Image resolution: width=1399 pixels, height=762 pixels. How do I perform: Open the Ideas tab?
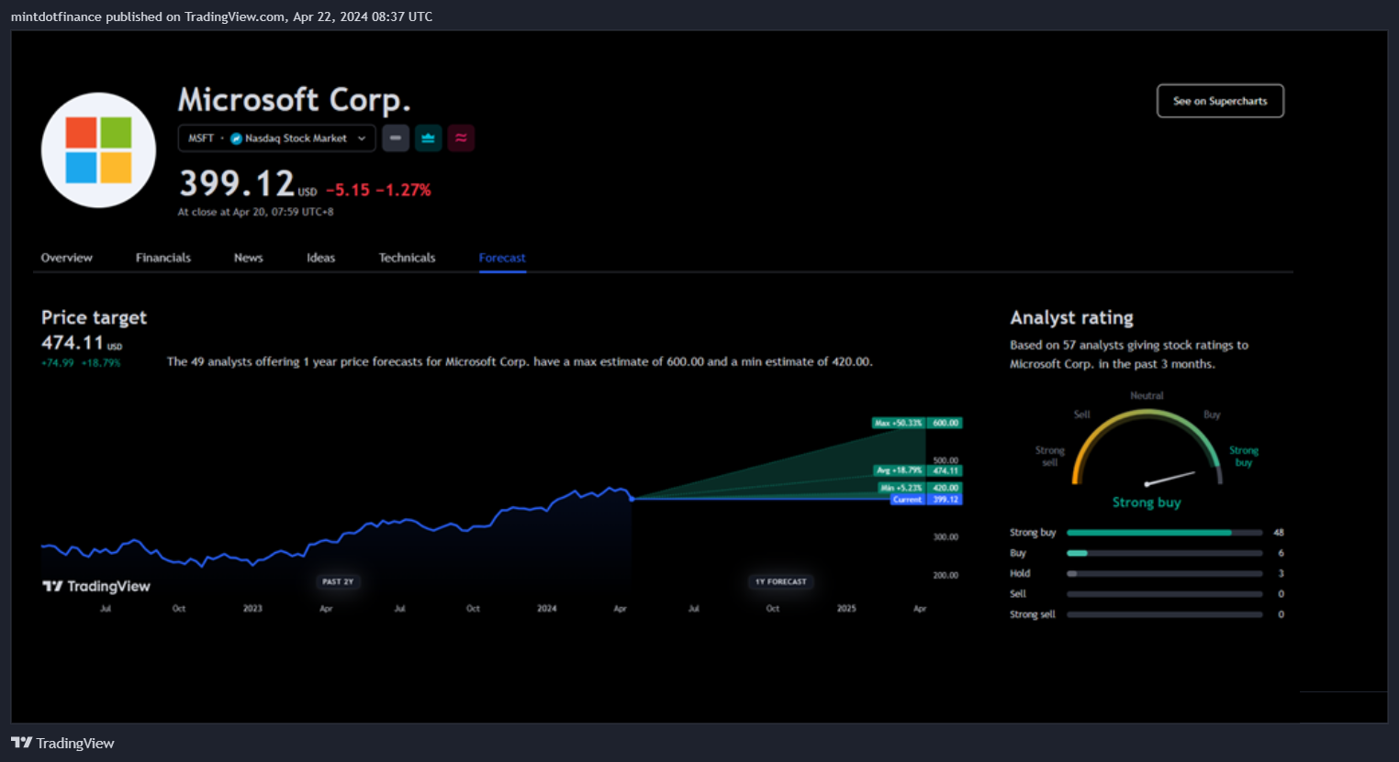pos(321,258)
